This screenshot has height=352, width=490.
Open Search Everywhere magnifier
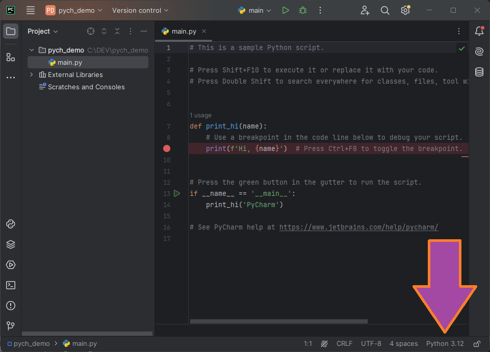coord(385,10)
